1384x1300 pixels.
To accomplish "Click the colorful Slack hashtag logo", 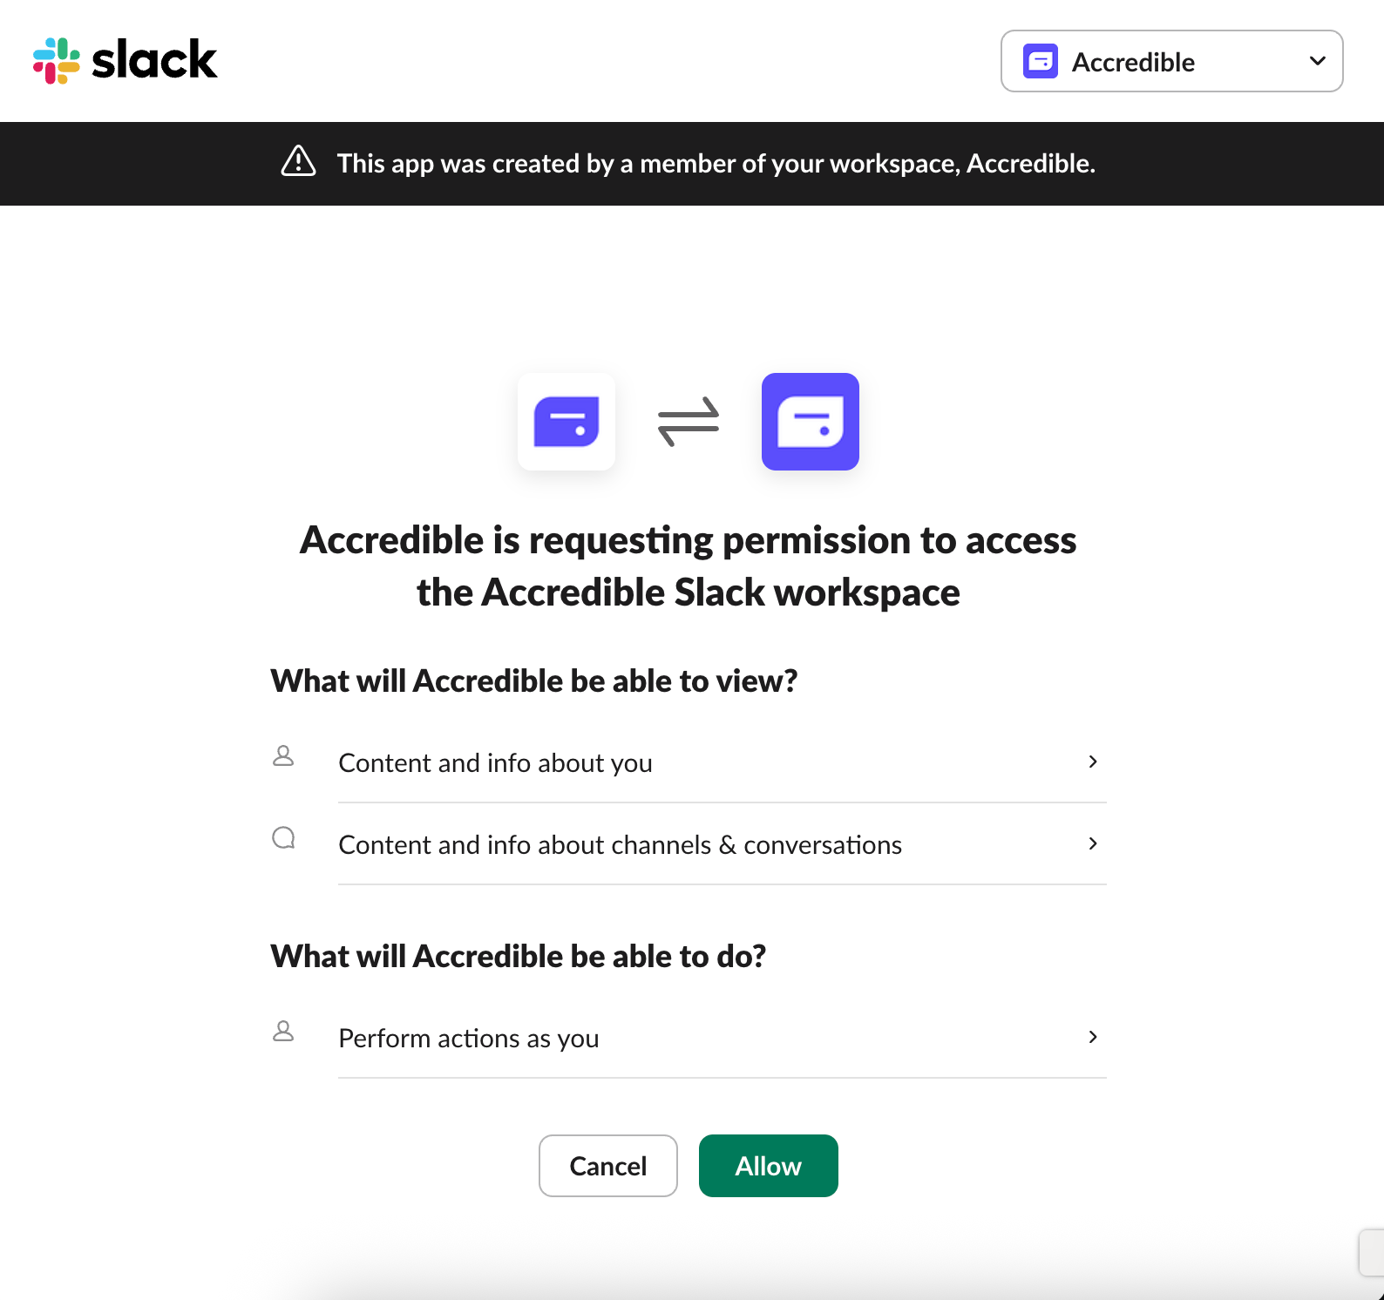I will (x=57, y=61).
